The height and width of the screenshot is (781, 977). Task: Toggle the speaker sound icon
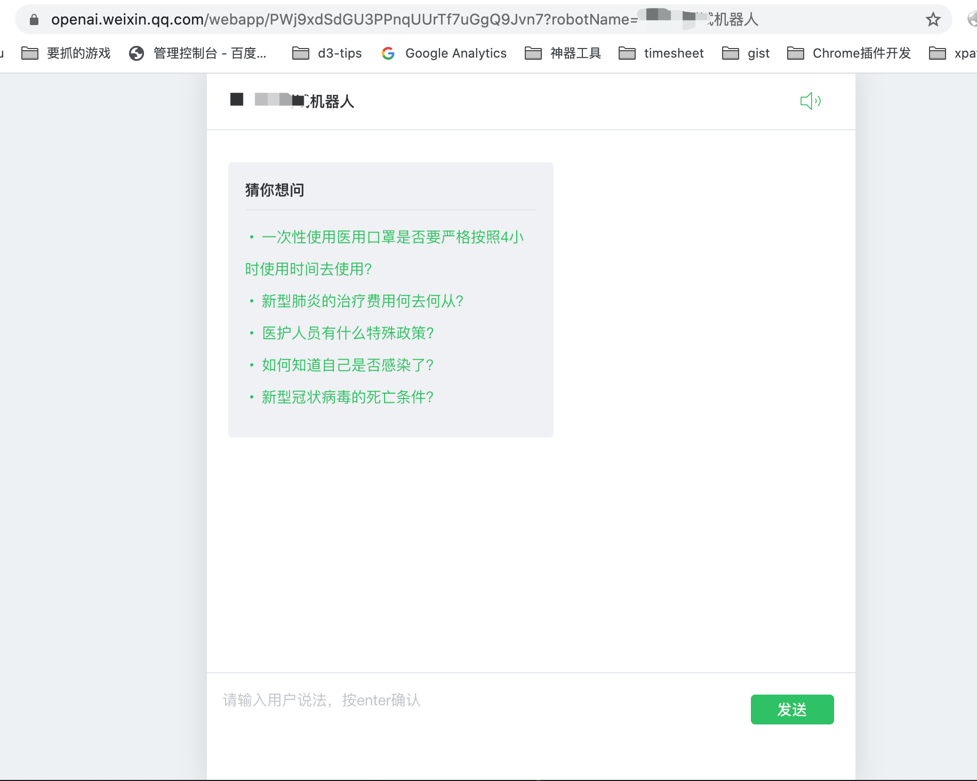pos(810,101)
